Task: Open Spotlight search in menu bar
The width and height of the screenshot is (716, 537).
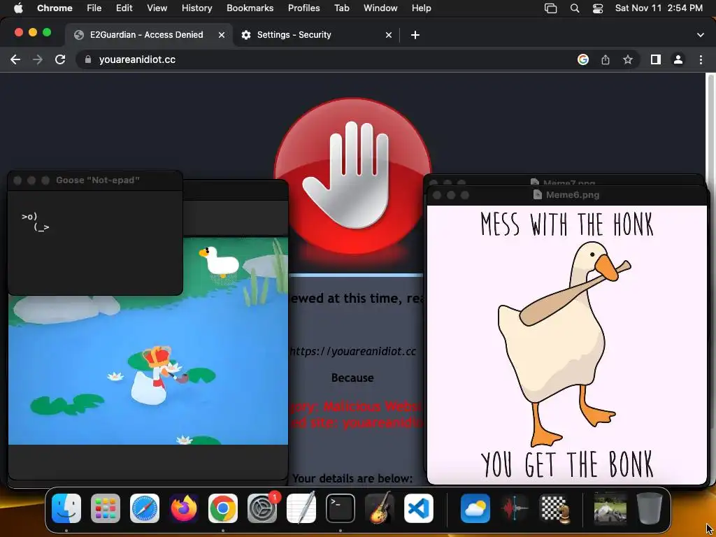Action: 575,8
